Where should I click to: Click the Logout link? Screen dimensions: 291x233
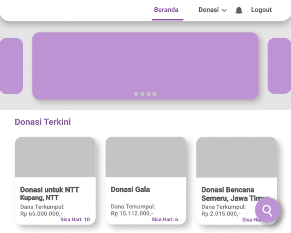[x=261, y=10]
